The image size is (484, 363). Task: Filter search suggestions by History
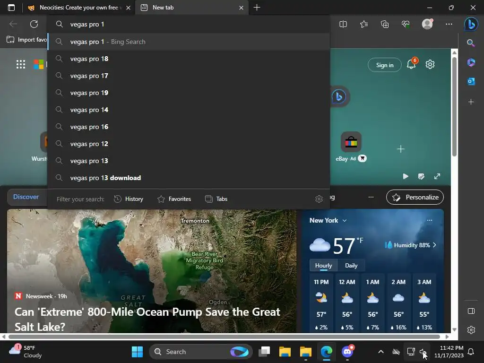tap(129, 199)
